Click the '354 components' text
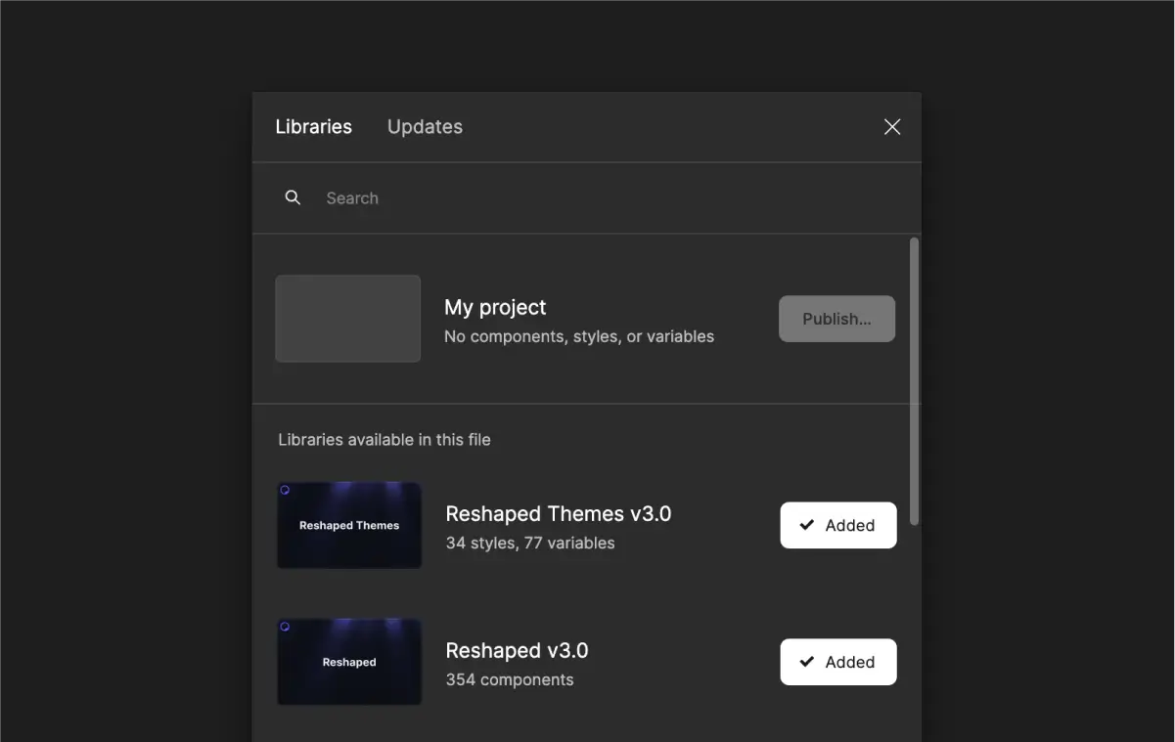1175x742 pixels. pyautogui.click(x=510, y=679)
